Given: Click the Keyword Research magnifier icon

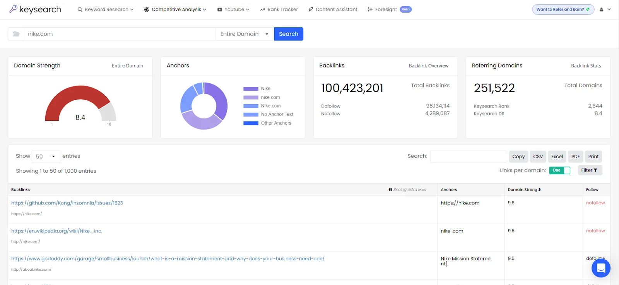Looking at the screenshot, I should [80, 9].
